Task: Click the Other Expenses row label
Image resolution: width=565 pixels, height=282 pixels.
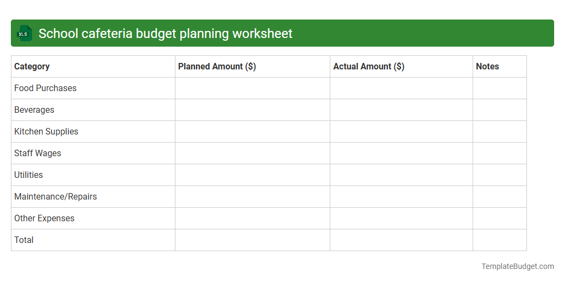Action: (45, 219)
